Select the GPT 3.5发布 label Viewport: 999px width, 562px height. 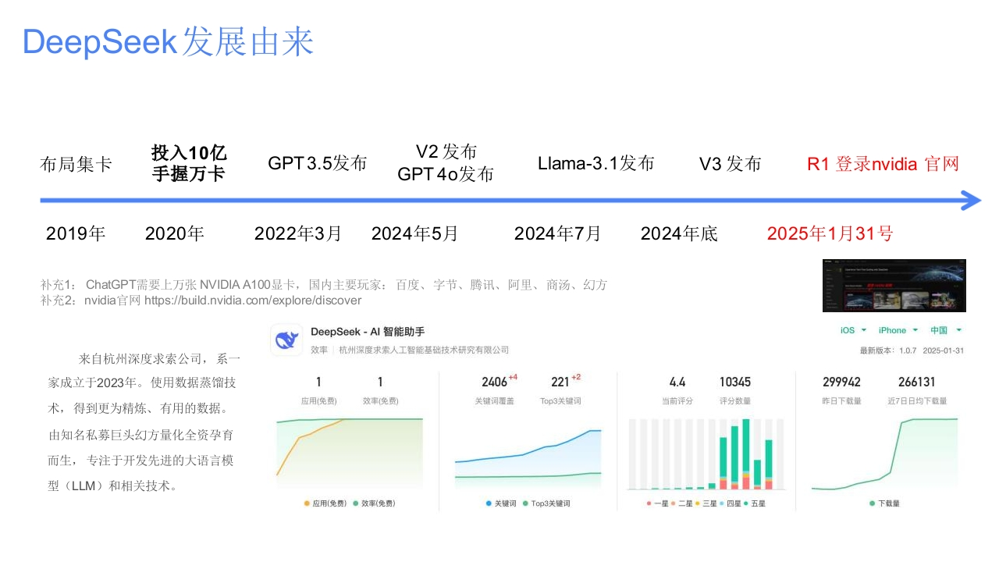[x=317, y=163]
